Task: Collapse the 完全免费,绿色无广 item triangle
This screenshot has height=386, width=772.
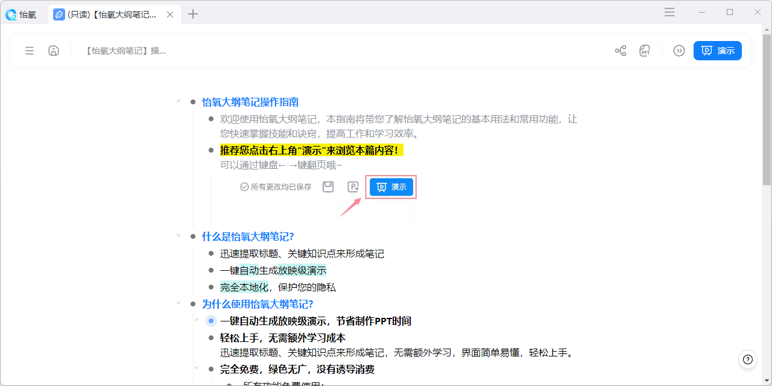Action: (197, 368)
